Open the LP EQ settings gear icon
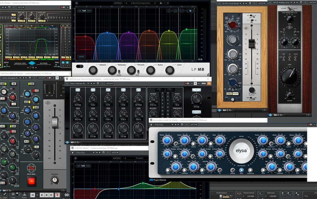This screenshot has width=317, height=199. click(76, 158)
